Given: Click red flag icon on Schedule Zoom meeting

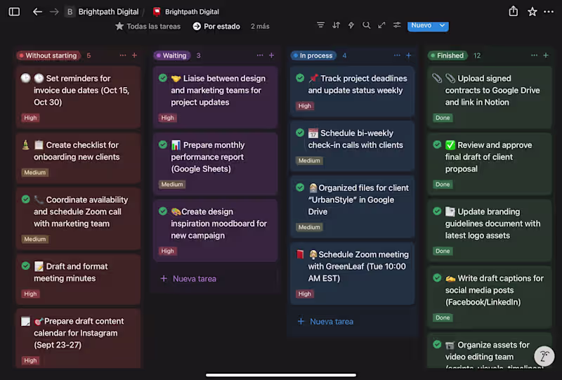Looking at the screenshot, I should click(300, 254).
